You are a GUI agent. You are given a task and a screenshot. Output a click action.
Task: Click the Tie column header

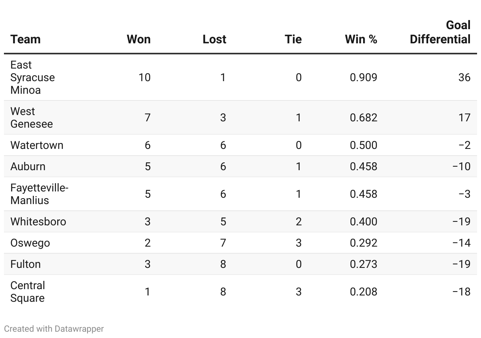(293, 39)
